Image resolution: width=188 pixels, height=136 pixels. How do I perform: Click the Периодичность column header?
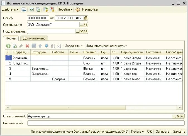[x=132, y=52]
